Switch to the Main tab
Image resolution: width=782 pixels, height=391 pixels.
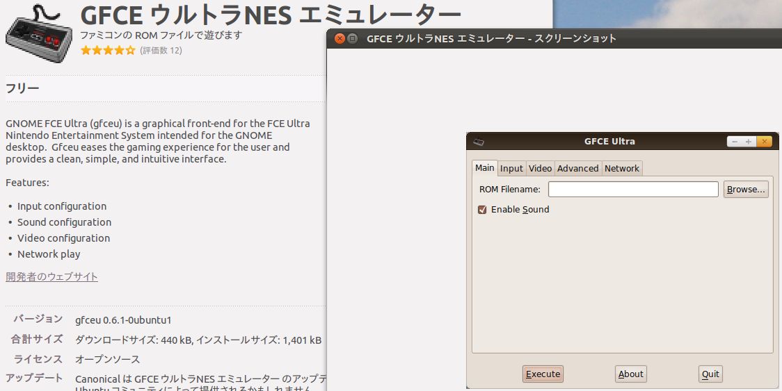pyautogui.click(x=485, y=168)
